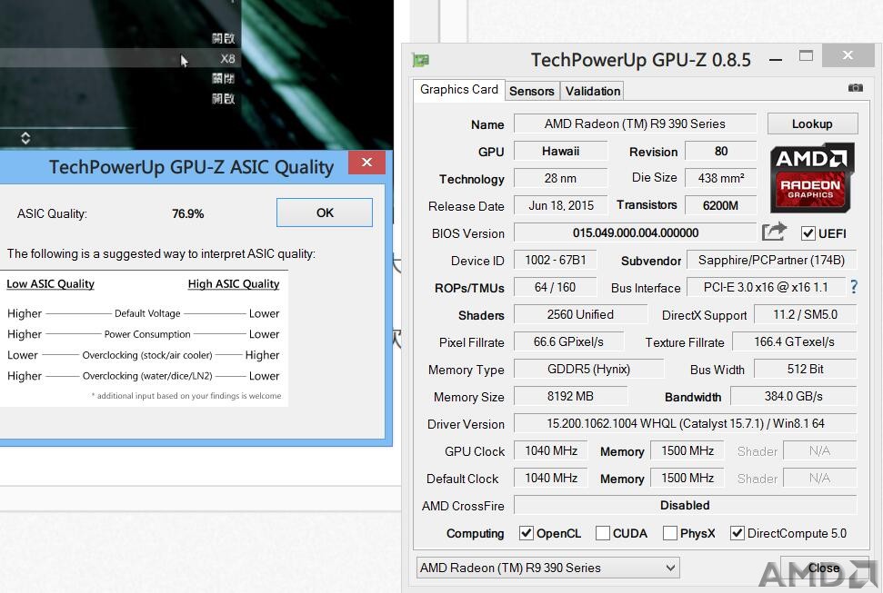Viewport: 883px width, 593px height.
Task: Click the TechPowerUp GPU-Z 0.8.5 title bar
Action: tap(641, 60)
